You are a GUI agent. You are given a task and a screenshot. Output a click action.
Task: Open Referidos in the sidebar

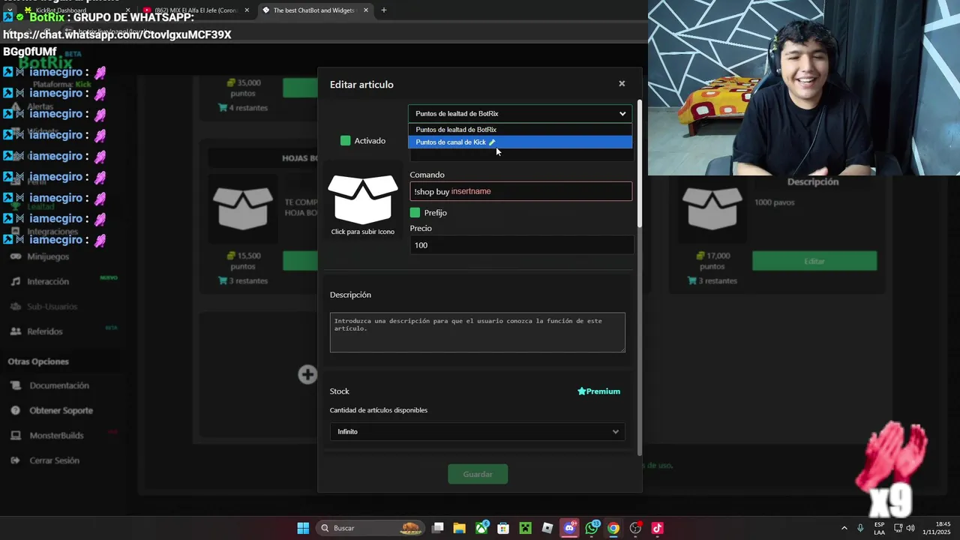(x=45, y=331)
